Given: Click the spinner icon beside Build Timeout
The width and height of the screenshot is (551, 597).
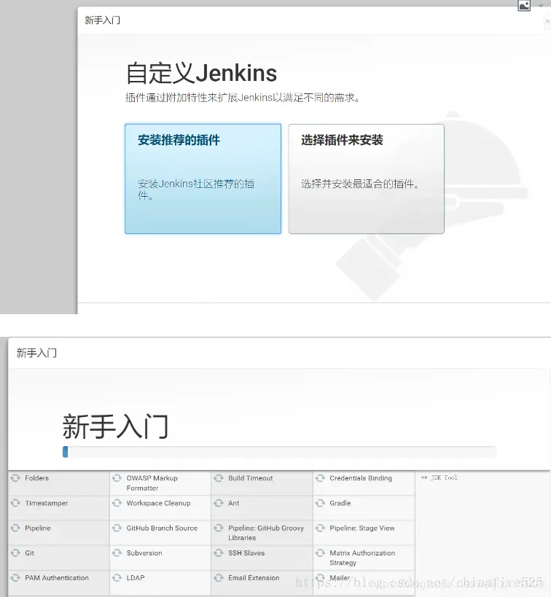Looking at the screenshot, I should pos(219,478).
